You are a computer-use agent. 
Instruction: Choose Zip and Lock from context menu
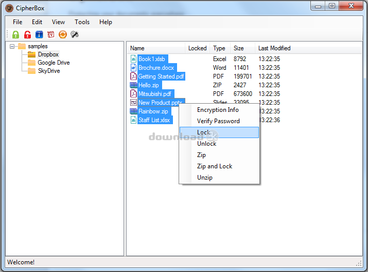(x=215, y=166)
